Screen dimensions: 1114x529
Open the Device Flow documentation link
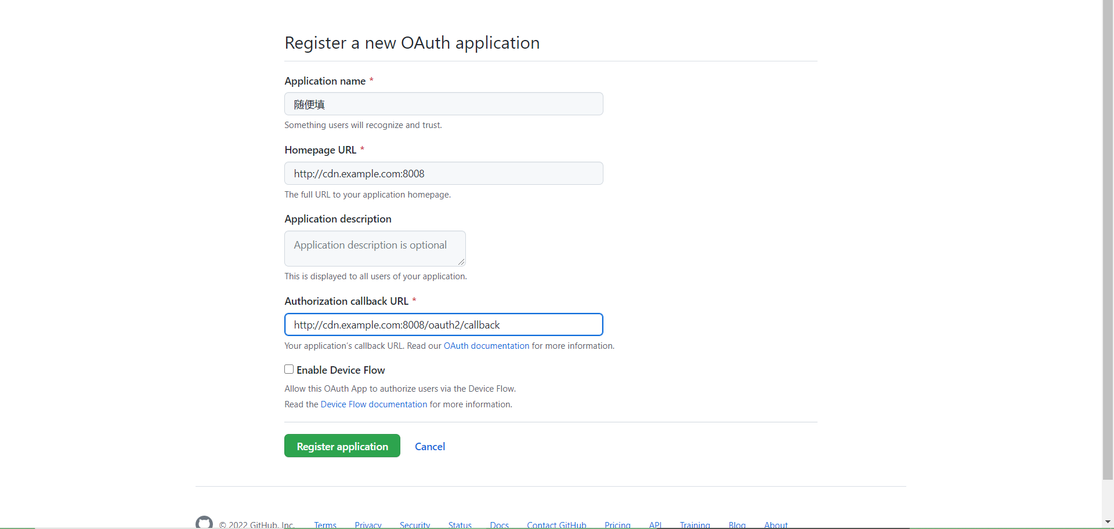point(374,404)
